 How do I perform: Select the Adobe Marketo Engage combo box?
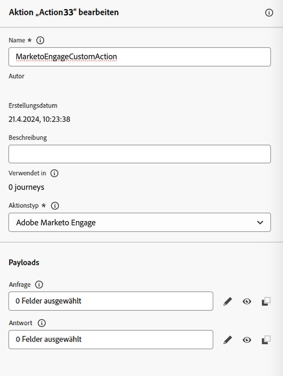[140, 222]
